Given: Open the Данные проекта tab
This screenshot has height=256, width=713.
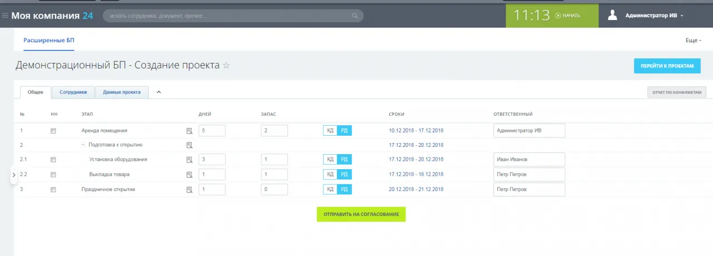Looking at the screenshot, I should (x=121, y=92).
